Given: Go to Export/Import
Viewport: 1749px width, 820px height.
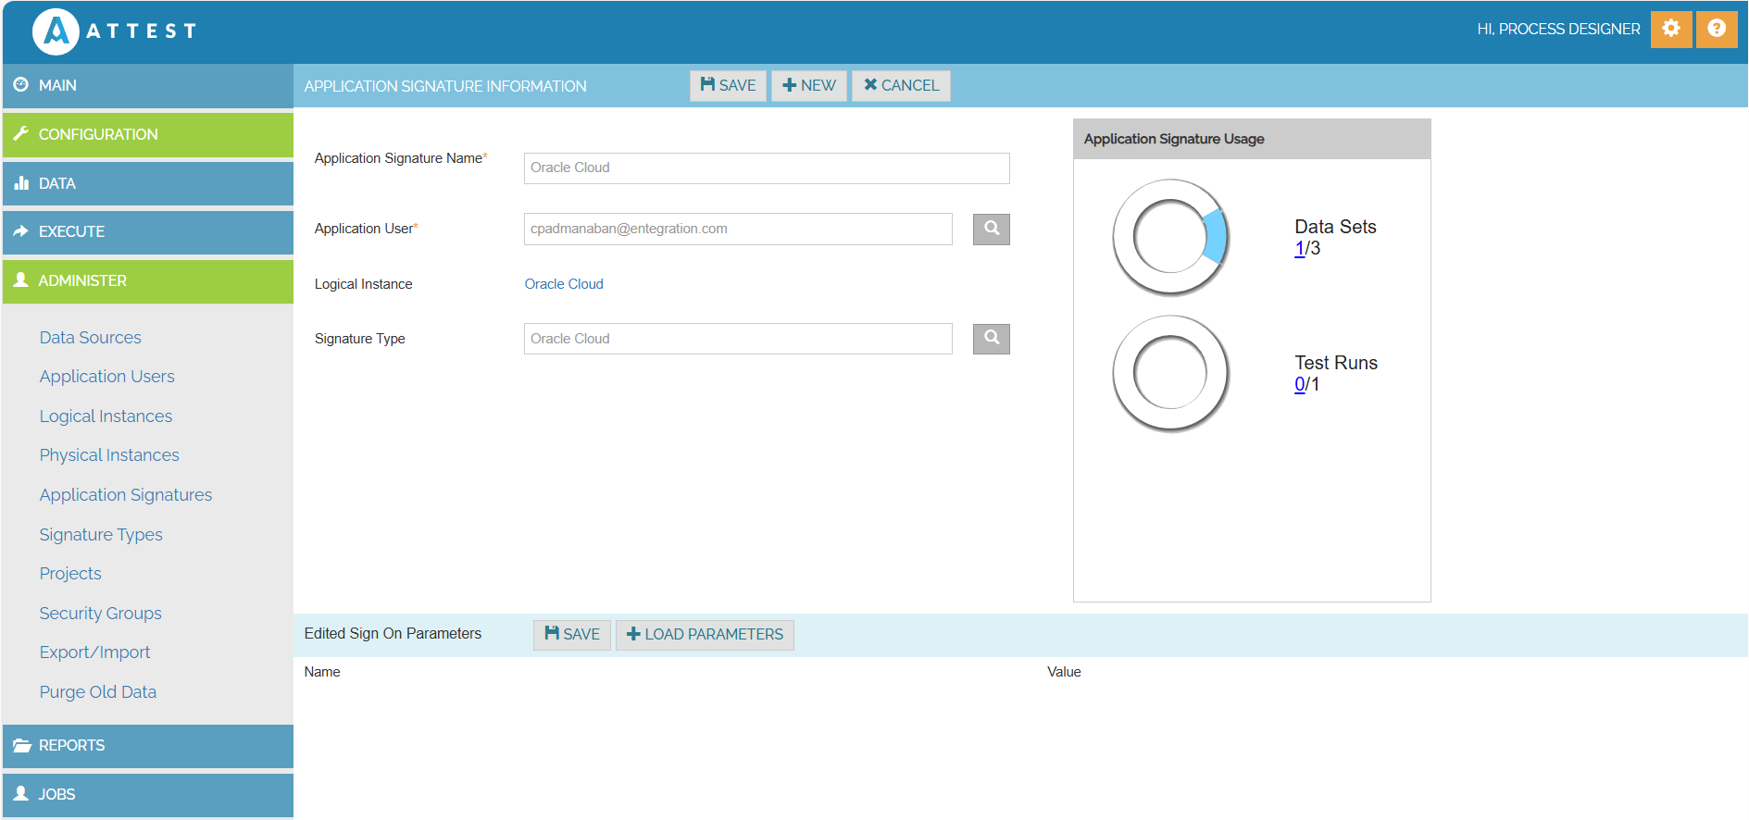Looking at the screenshot, I should pos(95,652).
